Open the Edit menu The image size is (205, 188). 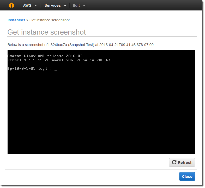pyautogui.click(x=76, y=5)
